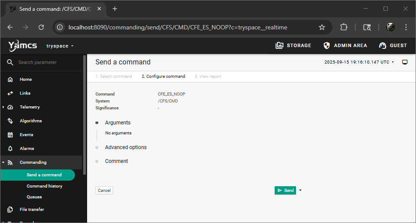Open Command history menu item

click(45, 186)
